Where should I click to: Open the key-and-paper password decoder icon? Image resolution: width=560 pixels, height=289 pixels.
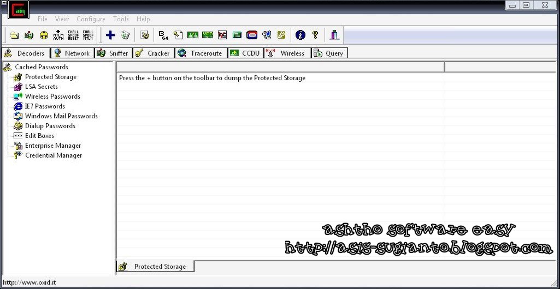(178, 35)
